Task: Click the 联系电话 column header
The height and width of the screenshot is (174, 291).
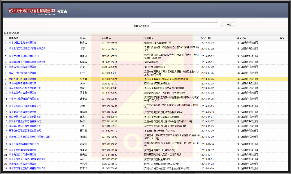Action: pos(106,38)
